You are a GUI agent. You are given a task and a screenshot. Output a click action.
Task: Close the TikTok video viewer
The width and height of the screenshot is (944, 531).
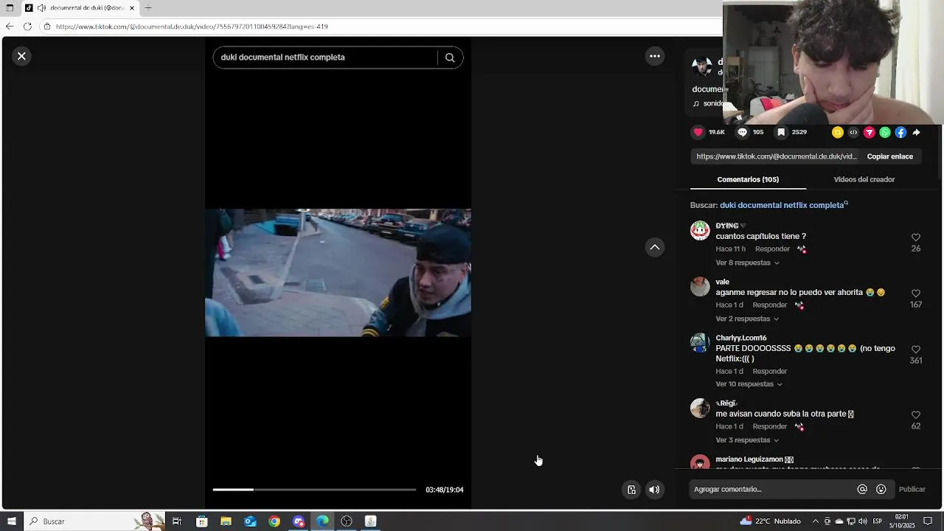click(x=21, y=56)
